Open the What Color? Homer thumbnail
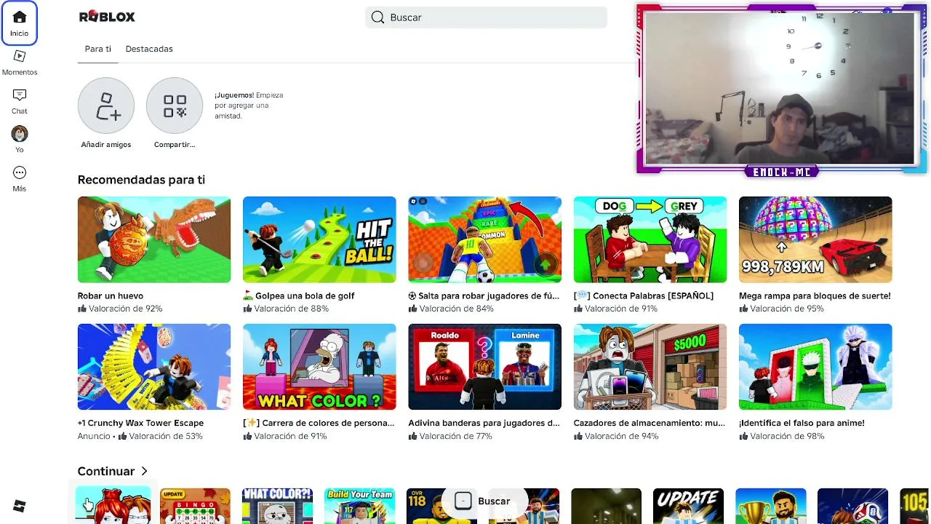Screen dimensions: 931x524 [x=319, y=367]
